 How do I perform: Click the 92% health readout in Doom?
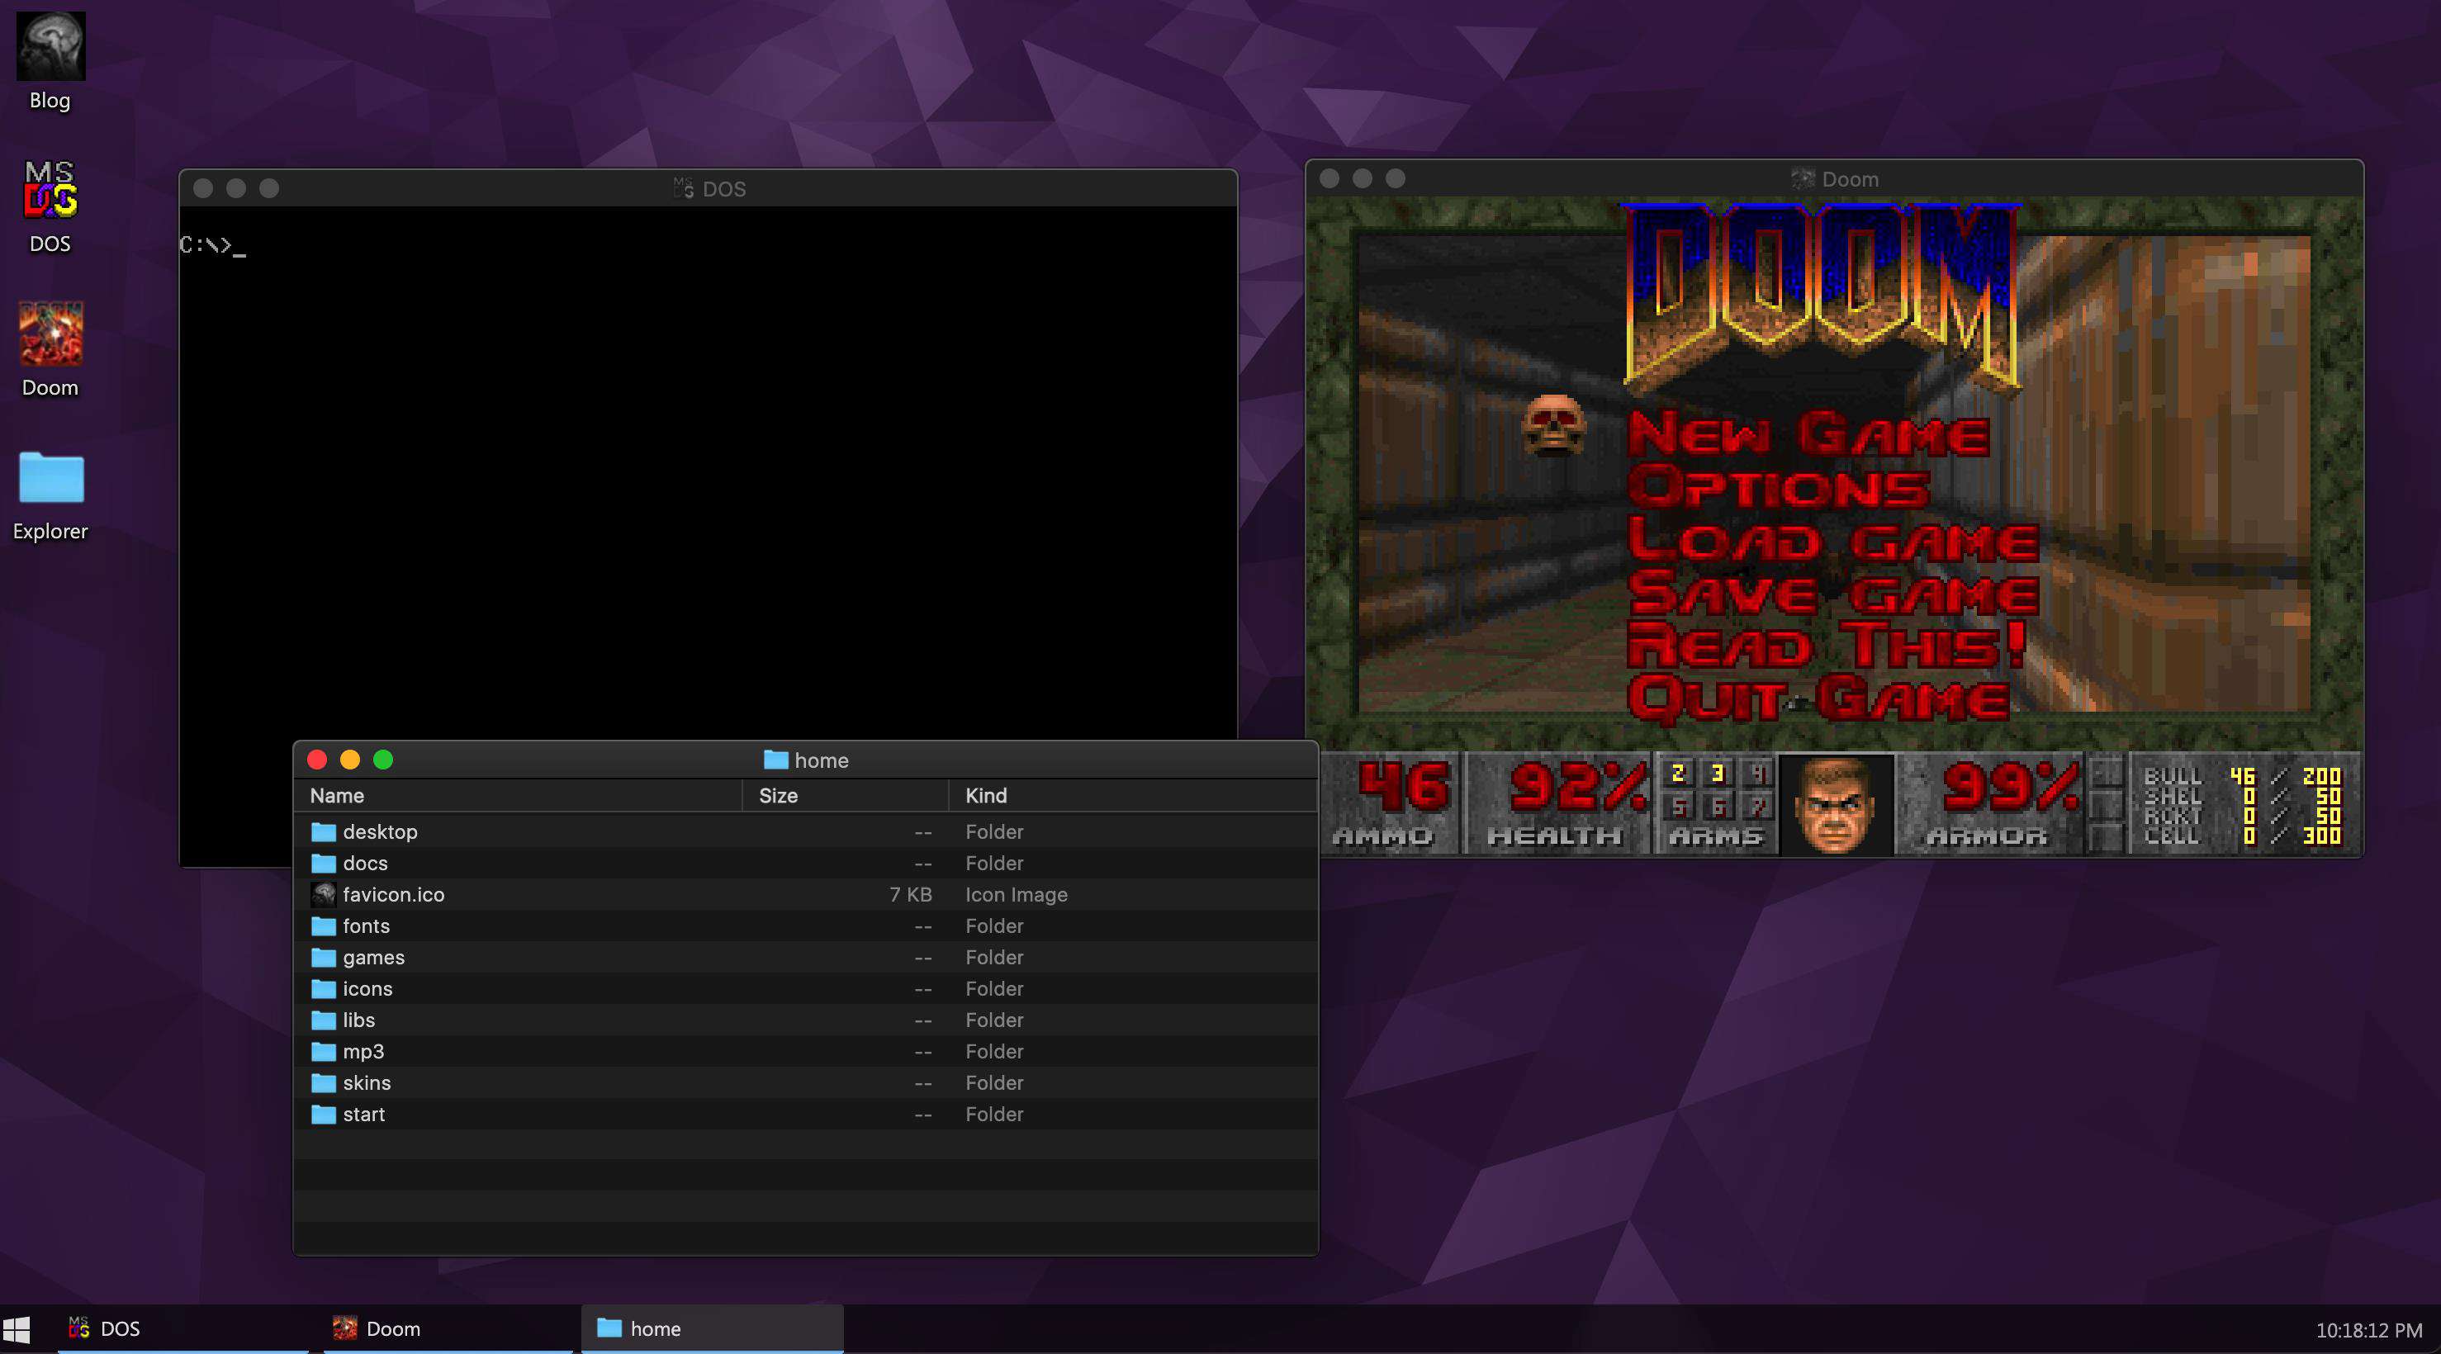[x=1578, y=788]
